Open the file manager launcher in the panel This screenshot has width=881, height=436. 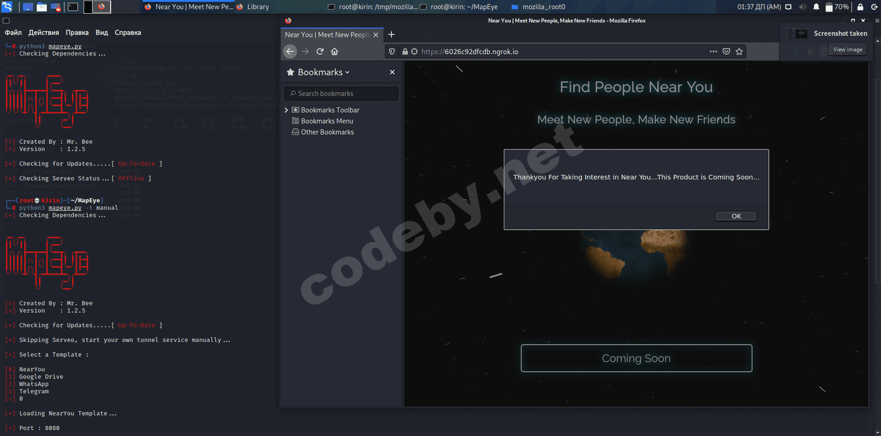[x=41, y=7]
